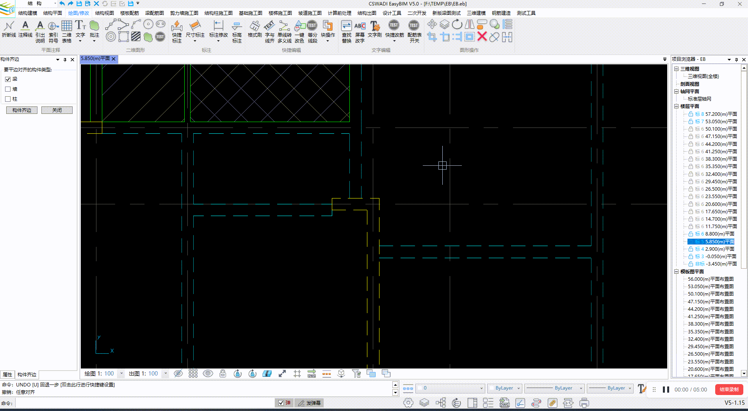Toggle the 配筋表开关 rebar table switch

[414, 31]
